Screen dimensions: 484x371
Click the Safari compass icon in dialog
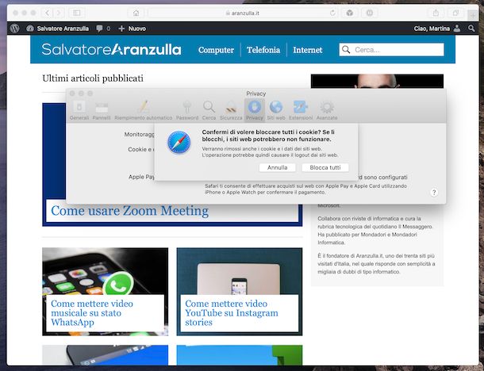click(179, 143)
